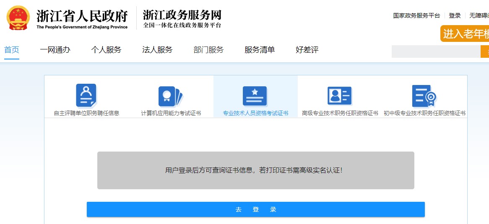
Task: Select the 计算机应用能力考试证书 certificate icon
Action: coord(171,96)
